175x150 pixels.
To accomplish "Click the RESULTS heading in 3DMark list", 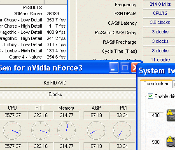I will (x=32, y=7).
